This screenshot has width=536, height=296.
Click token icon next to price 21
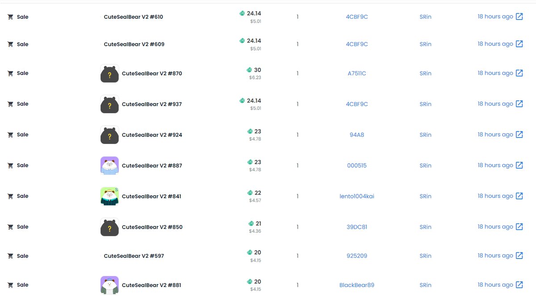[x=251, y=224]
